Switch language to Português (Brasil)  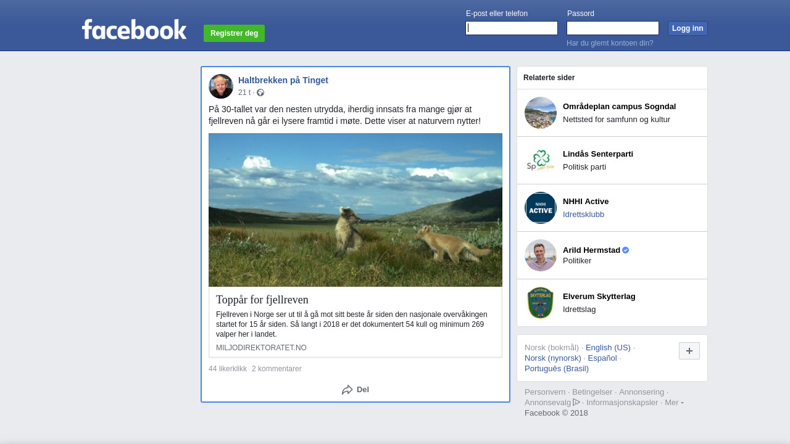557,368
